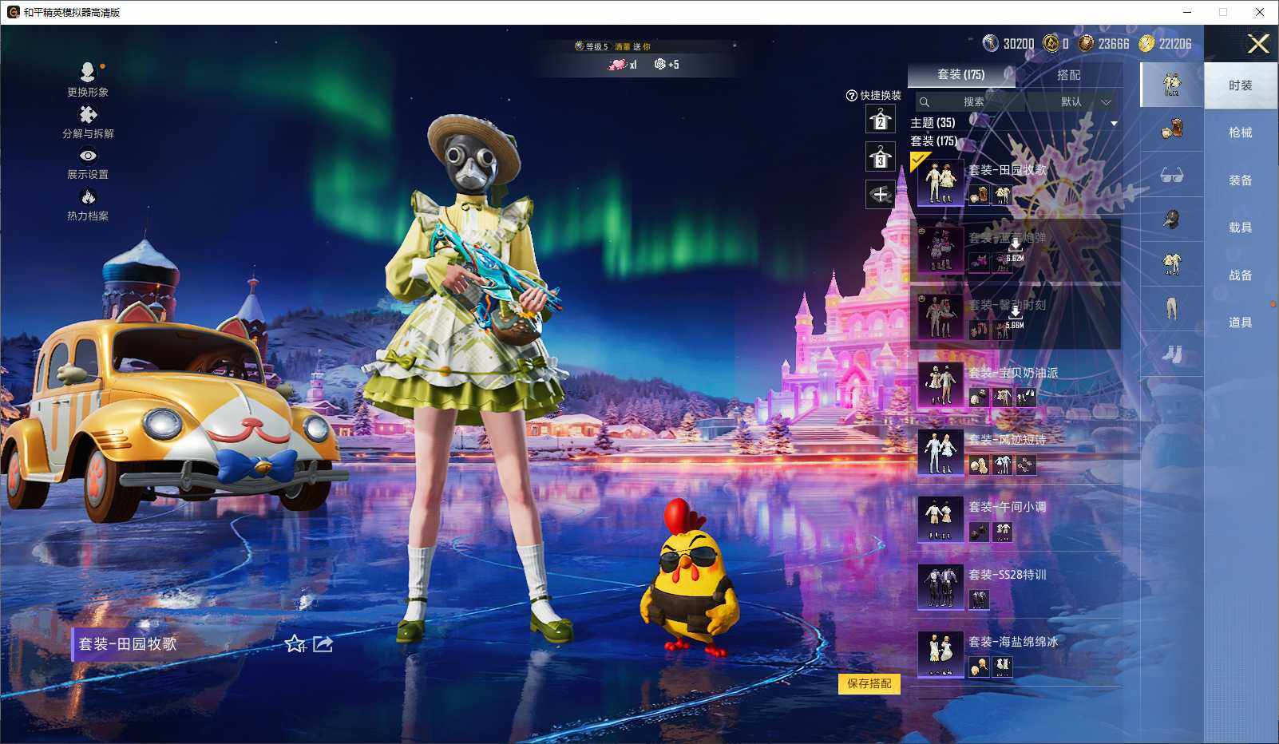Image resolution: width=1279 pixels, height=744 pixels.
Task: Open 快捷换装 help question mark
Action: click(851, 96)
